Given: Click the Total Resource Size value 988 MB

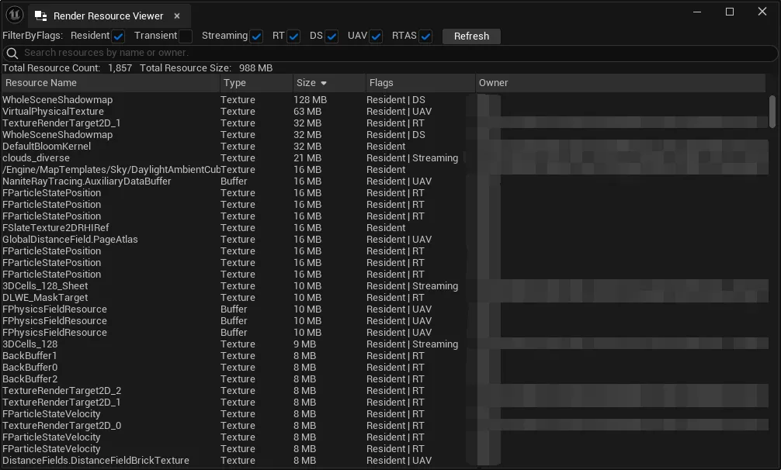Looking at the screenshot, I should 255,68.
